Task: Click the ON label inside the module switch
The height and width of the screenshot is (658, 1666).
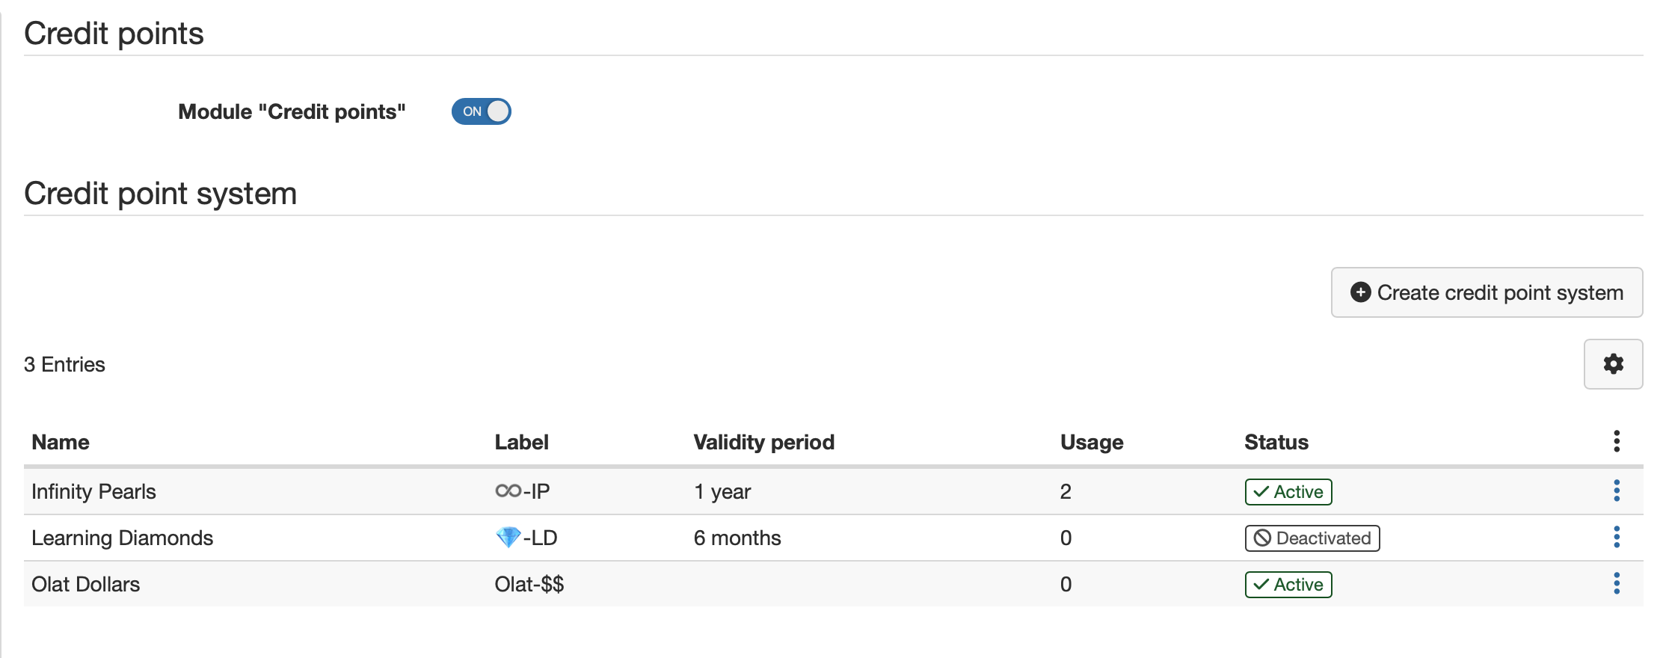Action: point(471,111)
